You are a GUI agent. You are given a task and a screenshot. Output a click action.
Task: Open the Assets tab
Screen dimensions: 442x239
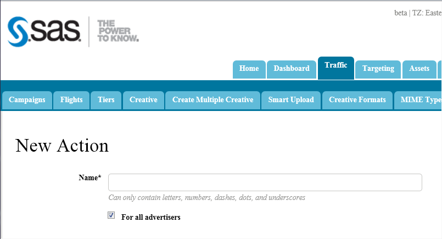(419, 69)
